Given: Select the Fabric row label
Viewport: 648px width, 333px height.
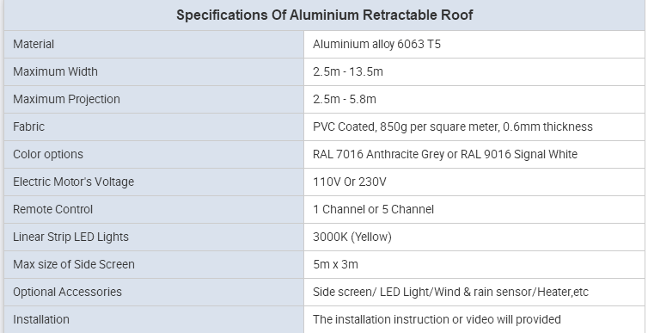Looking at the screenshot, I should point(28,126).
